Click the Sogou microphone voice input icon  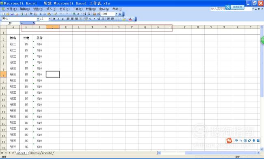tap(254, 140)
